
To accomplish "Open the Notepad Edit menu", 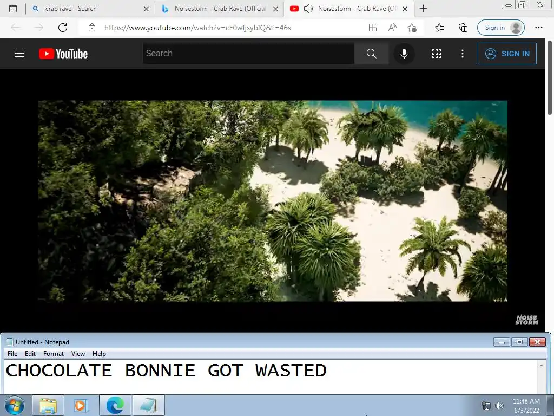I will click(30, 353).
